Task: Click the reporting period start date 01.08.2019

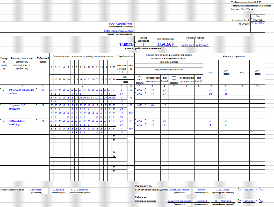Action: click(188, 45)
